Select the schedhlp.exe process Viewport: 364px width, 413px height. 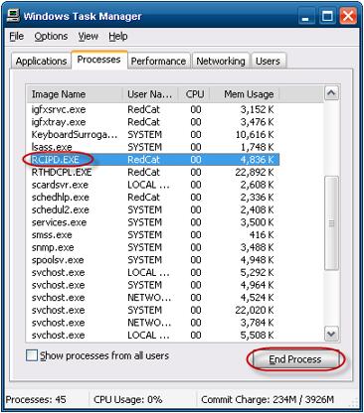(x=153, y=198)
